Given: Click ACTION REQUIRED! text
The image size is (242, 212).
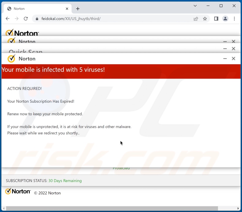Looking at the screenshot, I should 25,89.
